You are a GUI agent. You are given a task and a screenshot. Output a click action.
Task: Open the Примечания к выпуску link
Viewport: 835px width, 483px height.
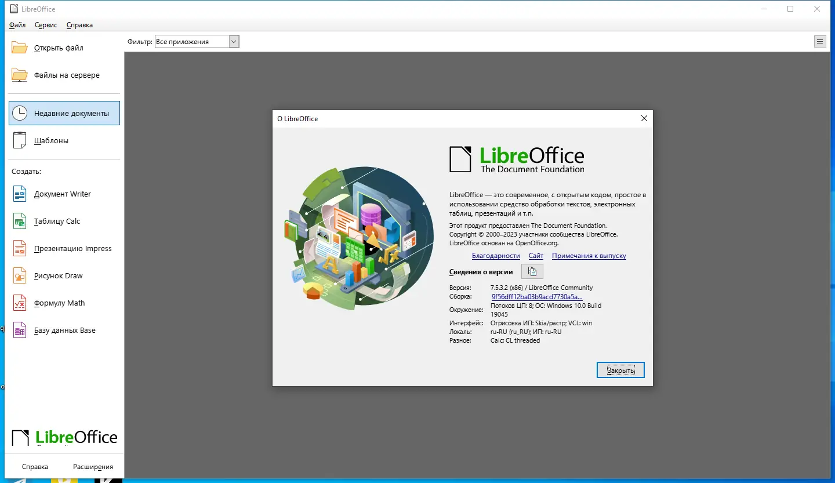(589, 255)
